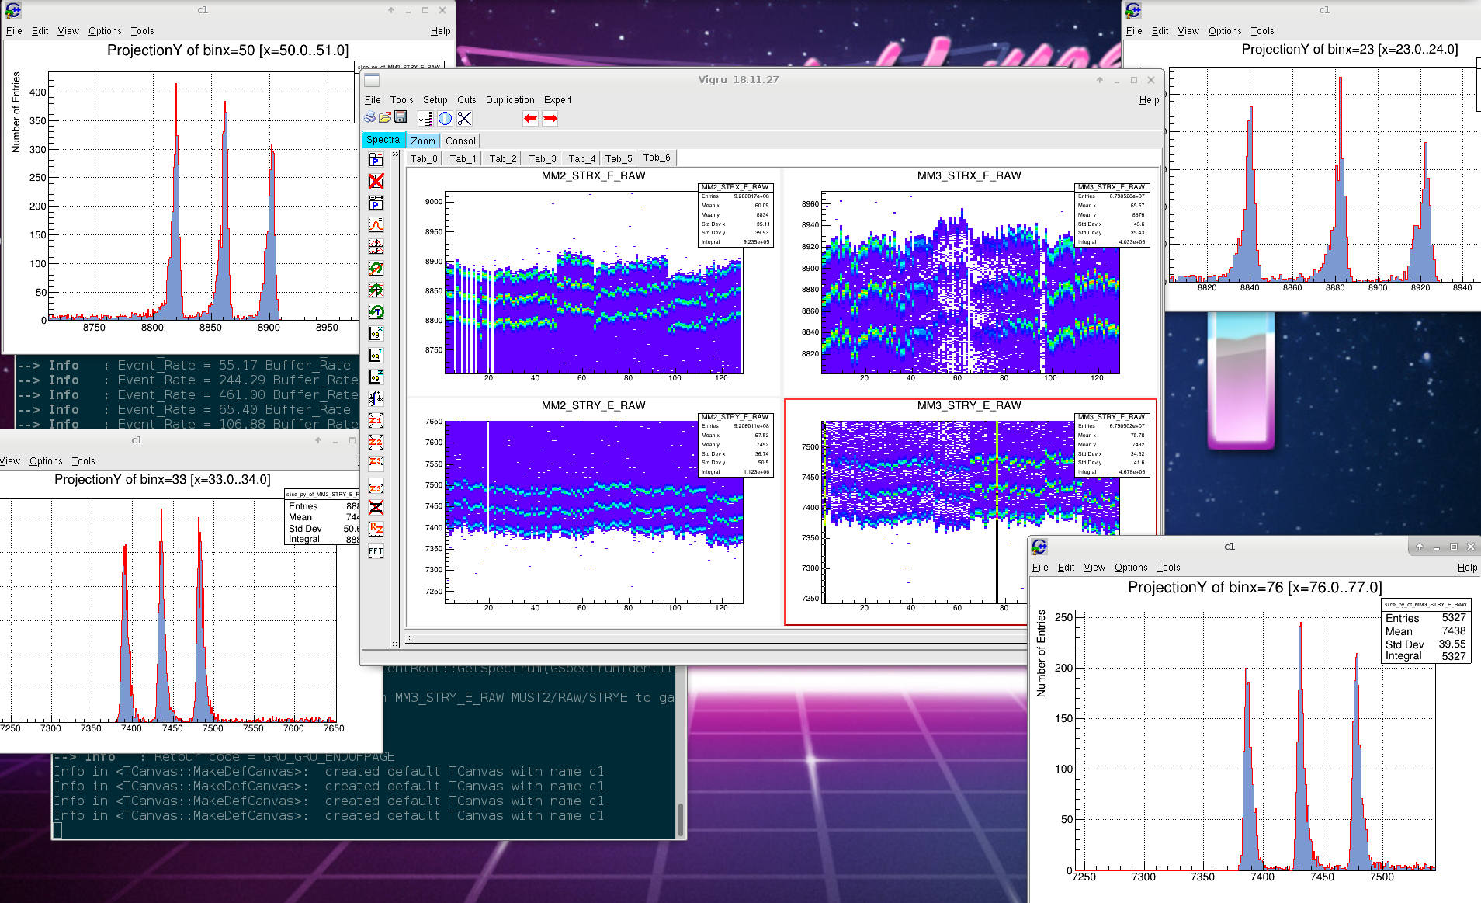Select the scissors cut tool
The width and height of the screenshot is (1481, 903).
pyautogui.click(x=464, y=118)
